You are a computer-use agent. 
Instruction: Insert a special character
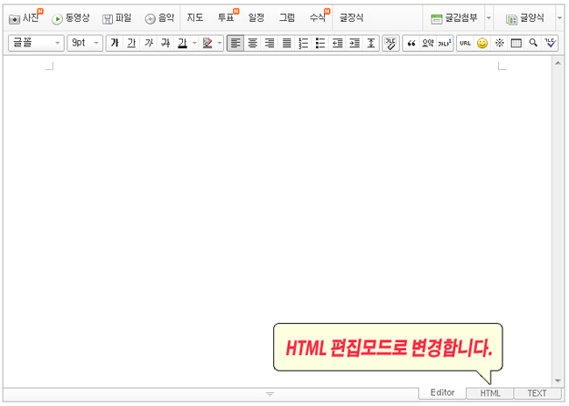[499, 43]
